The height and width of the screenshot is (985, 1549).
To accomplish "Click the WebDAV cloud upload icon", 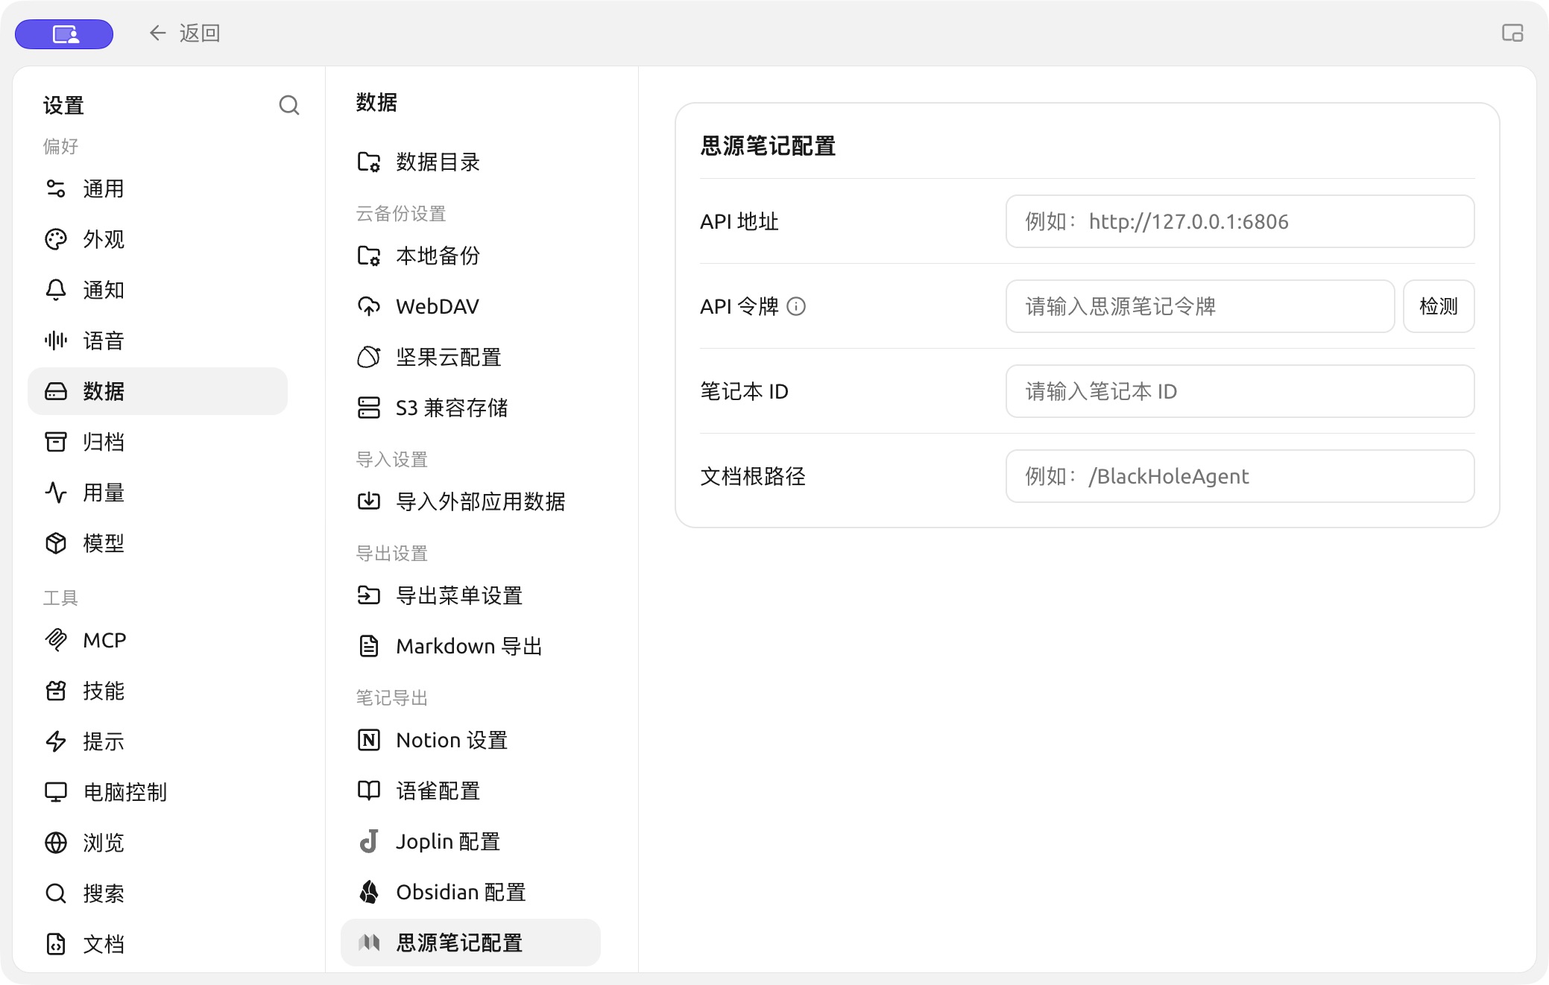I will [369, 306].
